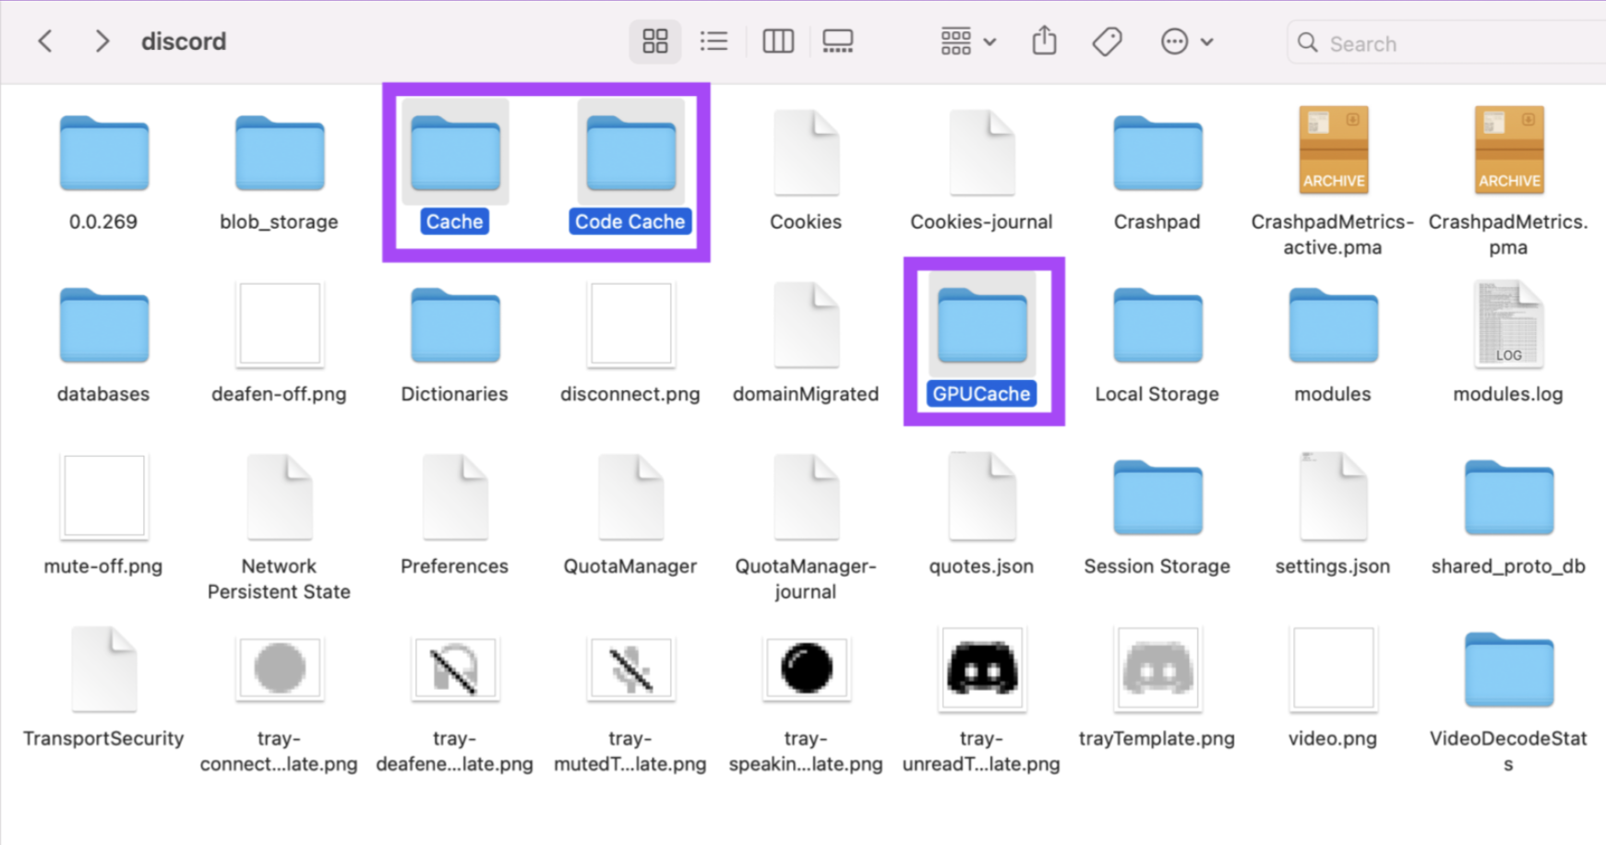The width and height of the screenshot is (1606, 845).
Task: Switch to list view
Action: (713, 42)
